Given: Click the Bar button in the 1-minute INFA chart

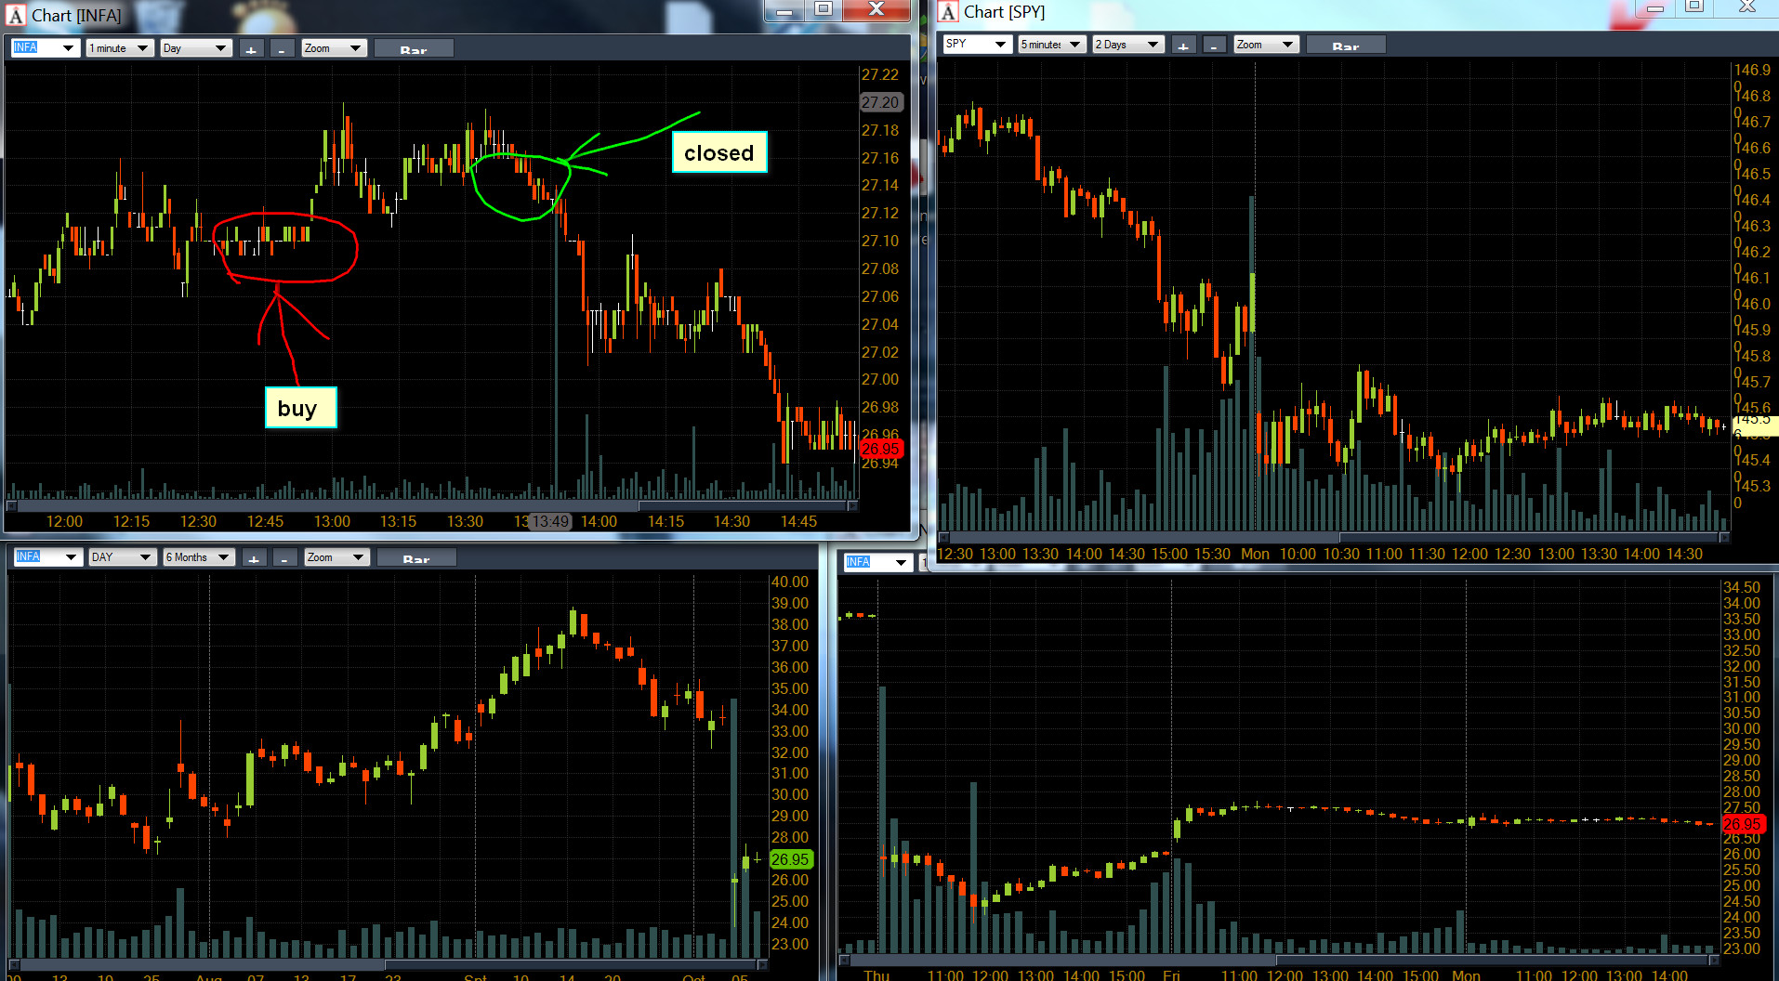Looking at the screenshot, I should coord(414,48).
